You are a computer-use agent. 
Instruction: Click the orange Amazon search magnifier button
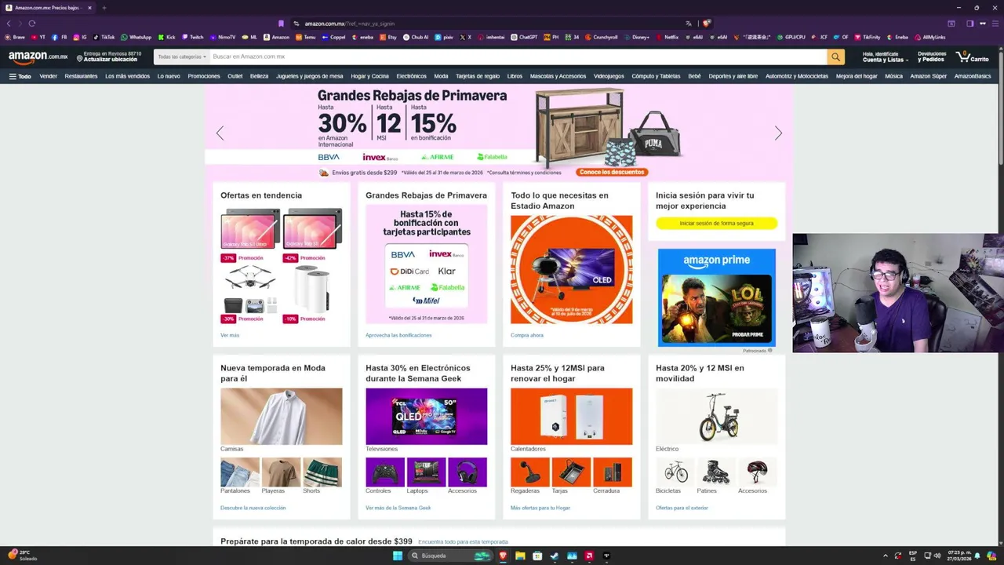pos(836,56)
